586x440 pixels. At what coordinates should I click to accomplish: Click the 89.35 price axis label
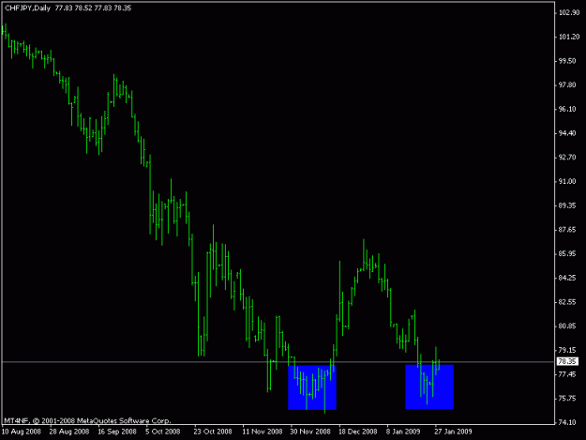567,205
